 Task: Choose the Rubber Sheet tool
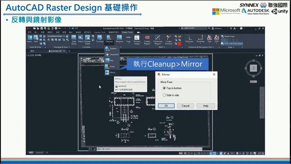[x=87, y=40]
